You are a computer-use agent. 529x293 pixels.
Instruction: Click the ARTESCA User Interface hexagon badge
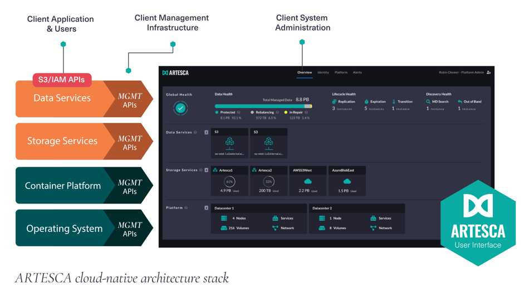pyautogui.click(x=478, y=223)
